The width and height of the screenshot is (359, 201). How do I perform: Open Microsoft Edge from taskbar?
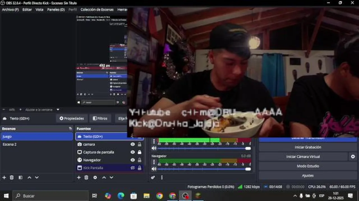(121, 196)
